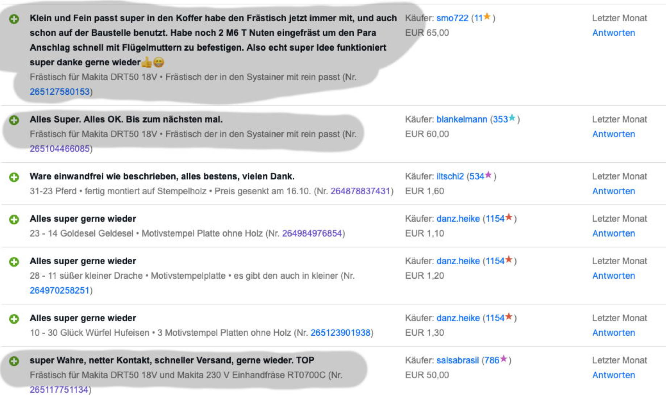The width and height of the screenshot is (666, 398).
Task: Click green plus icon next to Goldesel review
Action: 14,219
